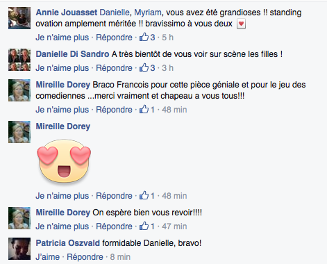
Task: Click thumbs-up count on Danielle Di Sandro's comment
Action: pos(153,68)
